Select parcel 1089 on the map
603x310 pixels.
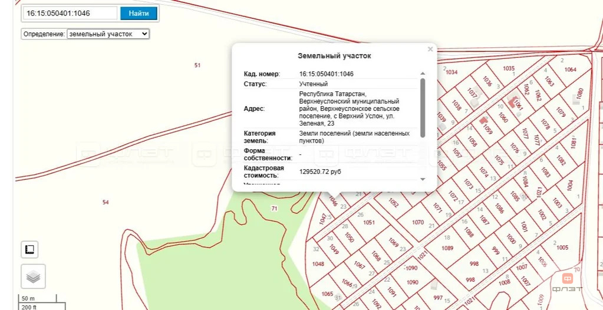pyautogui.click(x=447, y=248)
